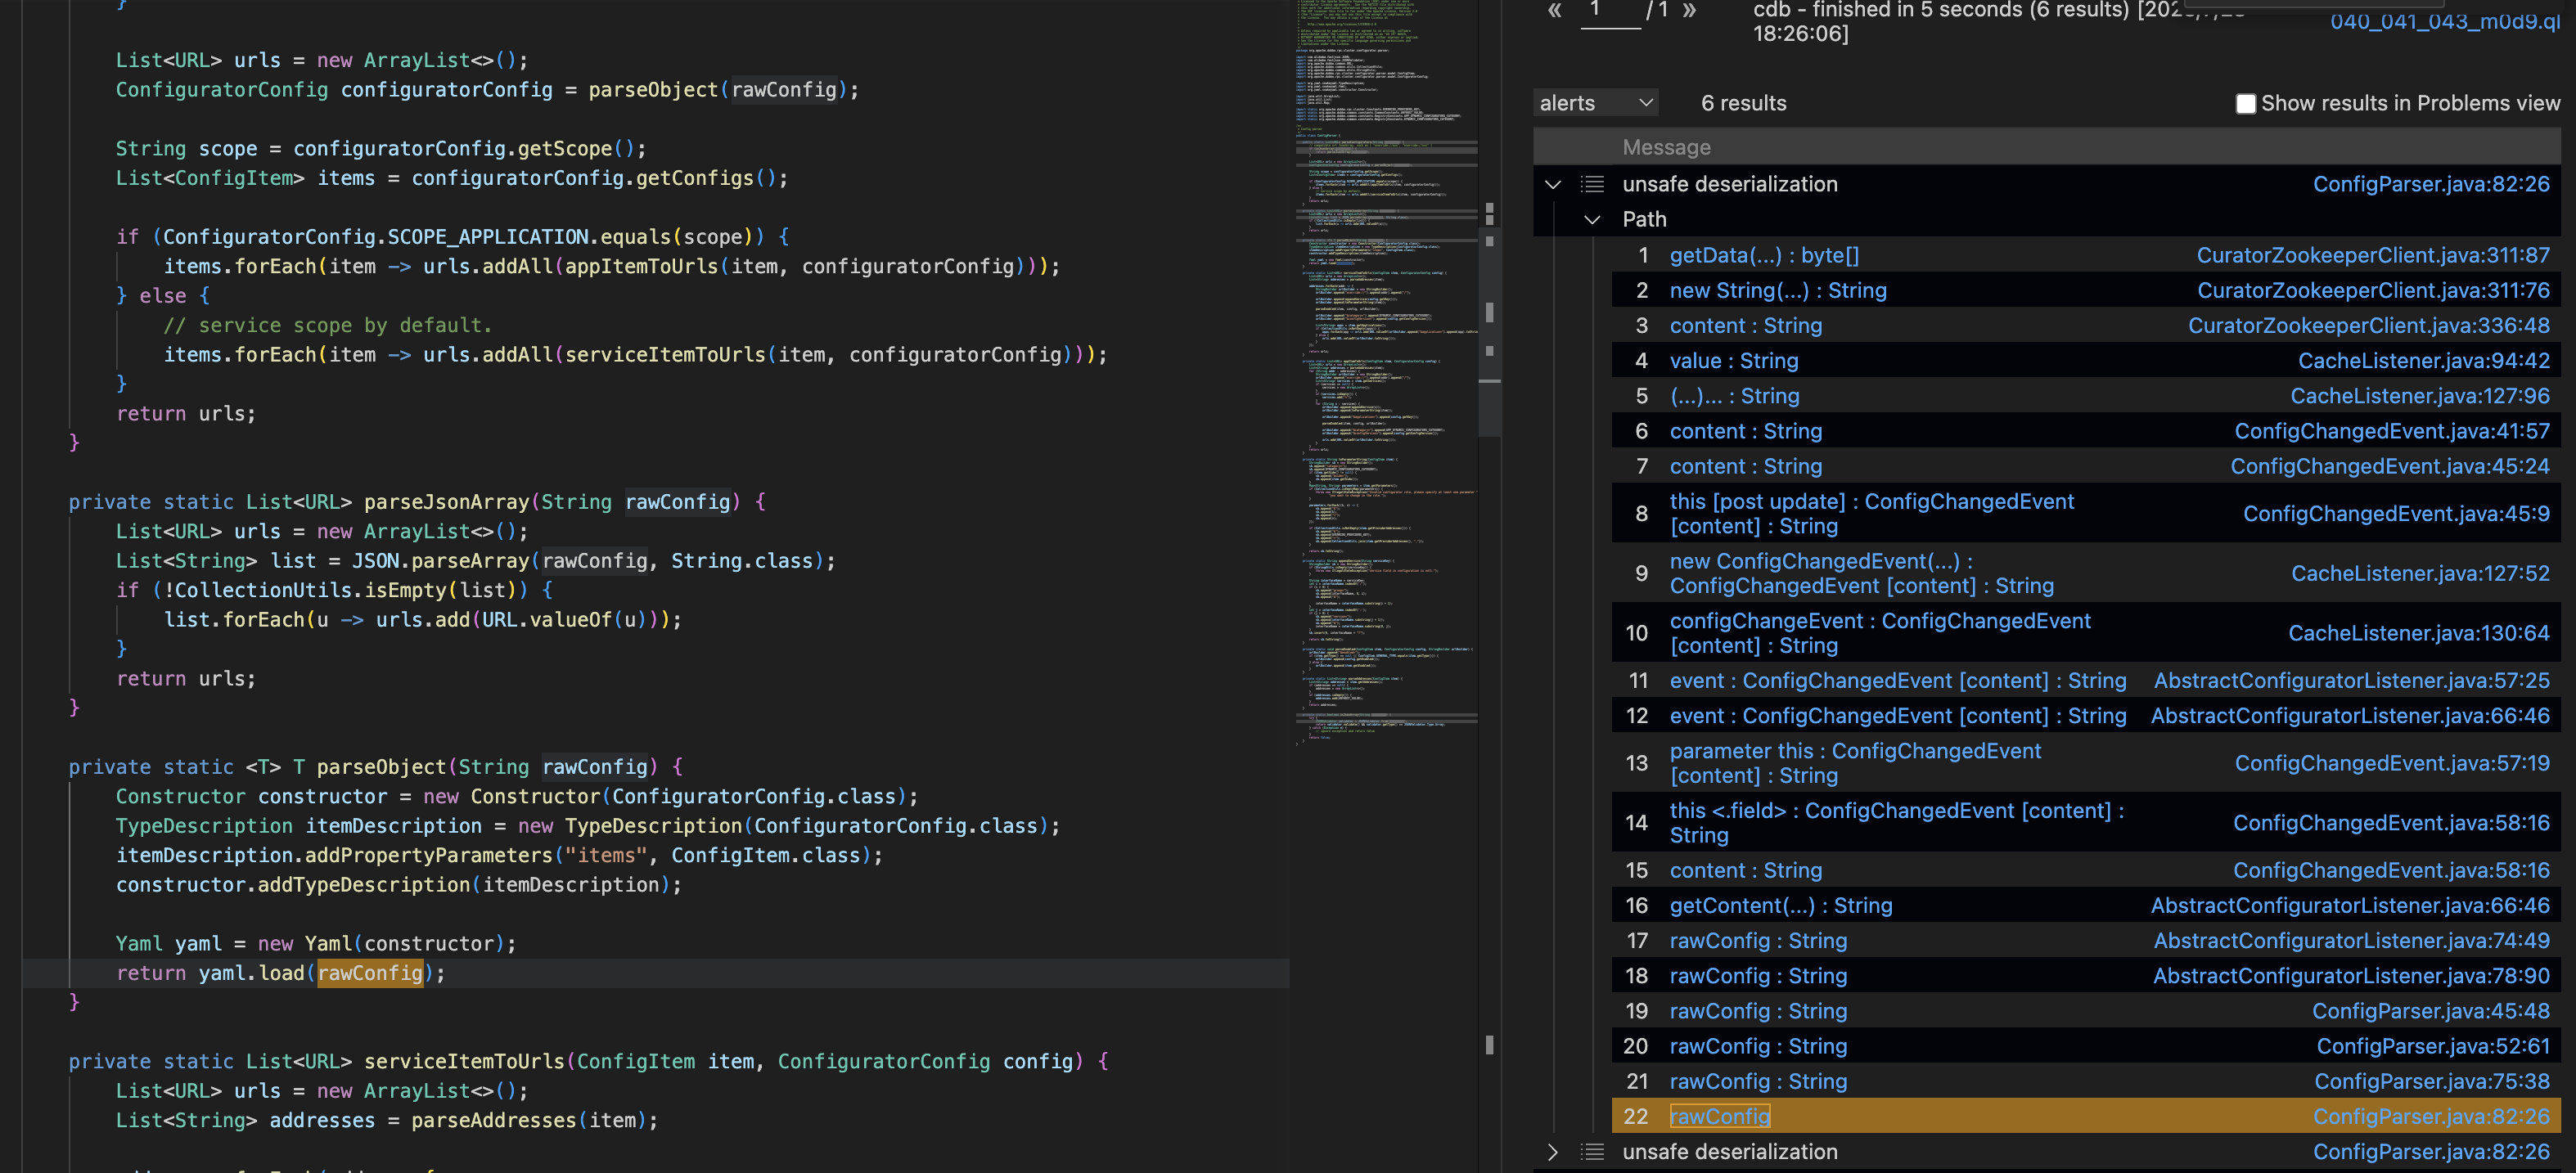Click the serviceItemToUrls method declaration name
The height and width of the screenshot is (1173, 2576).
(464, 1062)
